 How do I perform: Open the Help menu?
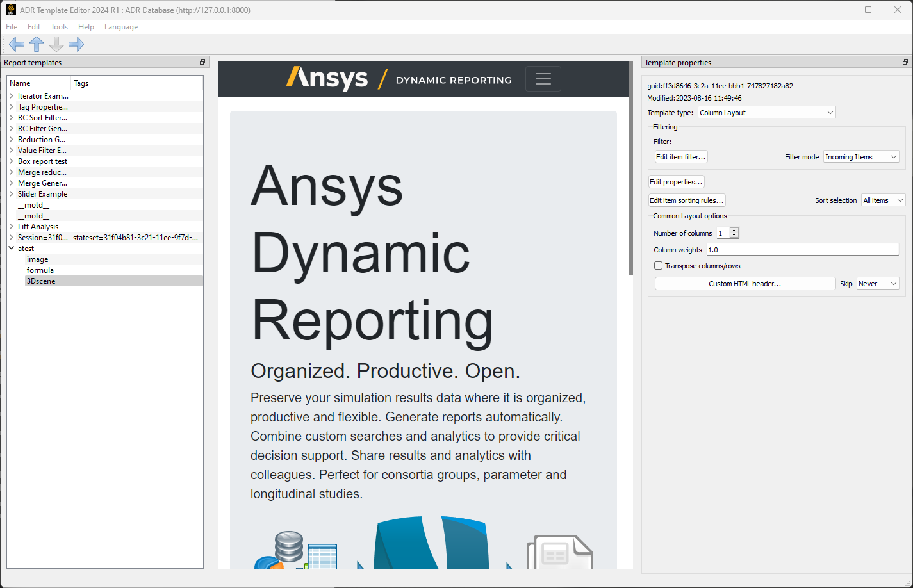(x=86, y=27)
